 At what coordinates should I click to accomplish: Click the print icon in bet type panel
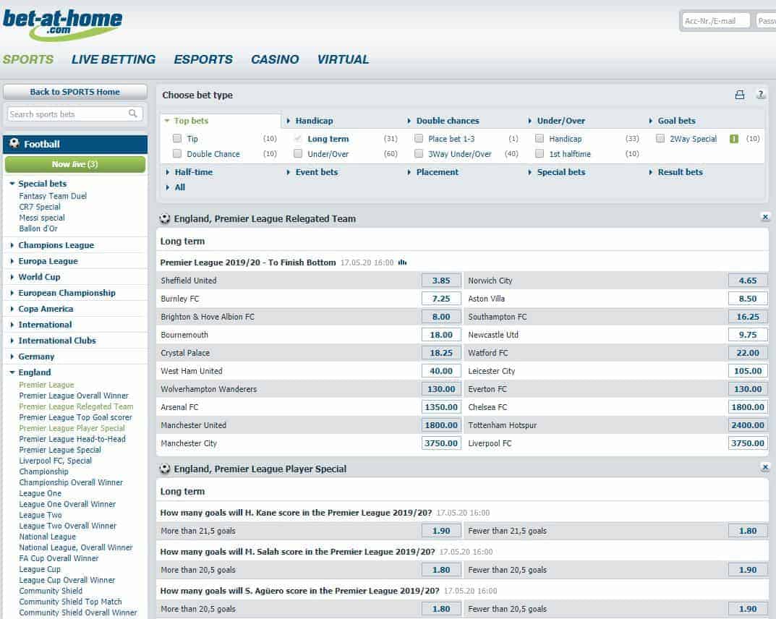[x=739, y=95]
